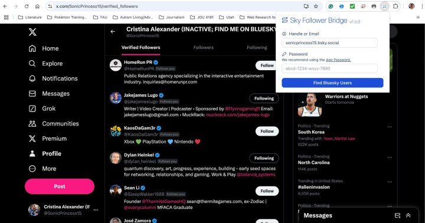Open the Grok icon in sidebar
The height and width of the screenshot is (223, 425).
pyautogui.click(x=32, y=109)
